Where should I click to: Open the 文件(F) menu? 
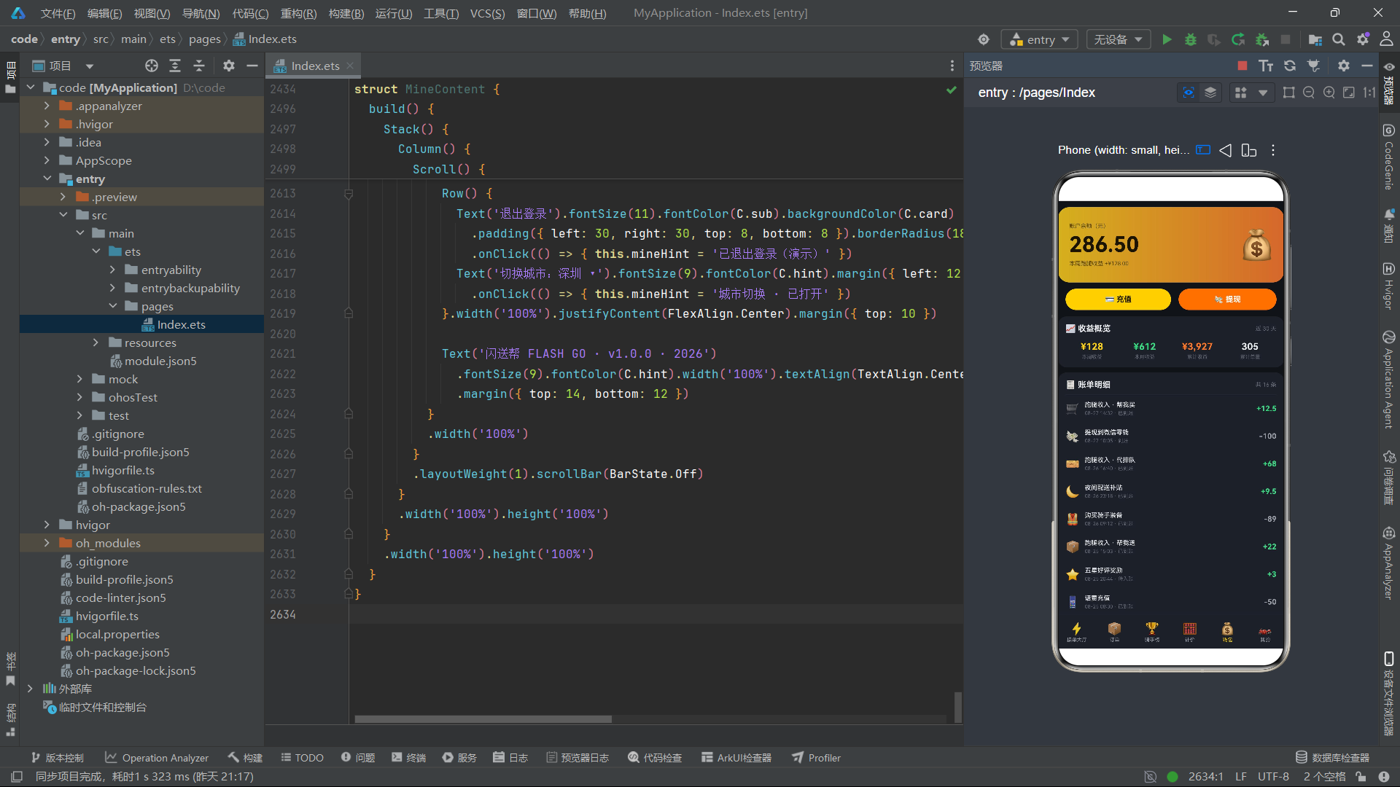point(58,13)
